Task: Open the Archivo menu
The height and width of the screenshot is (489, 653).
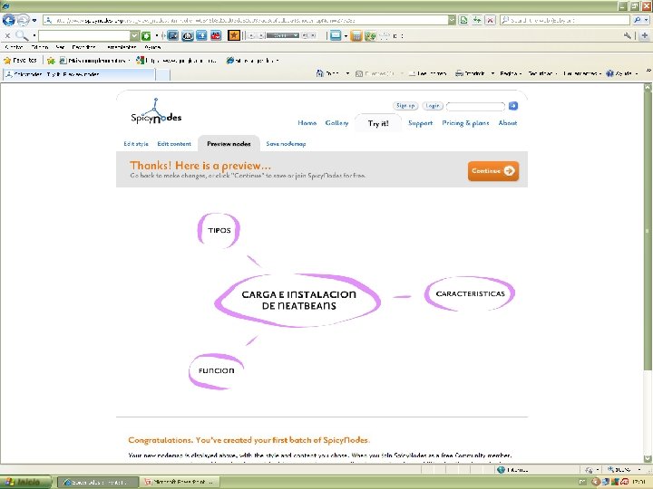Action: point(14,47)
